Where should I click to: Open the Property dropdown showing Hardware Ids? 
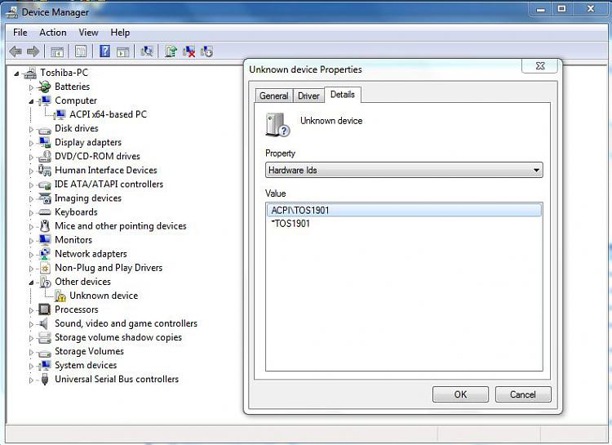tap(404, 170)
